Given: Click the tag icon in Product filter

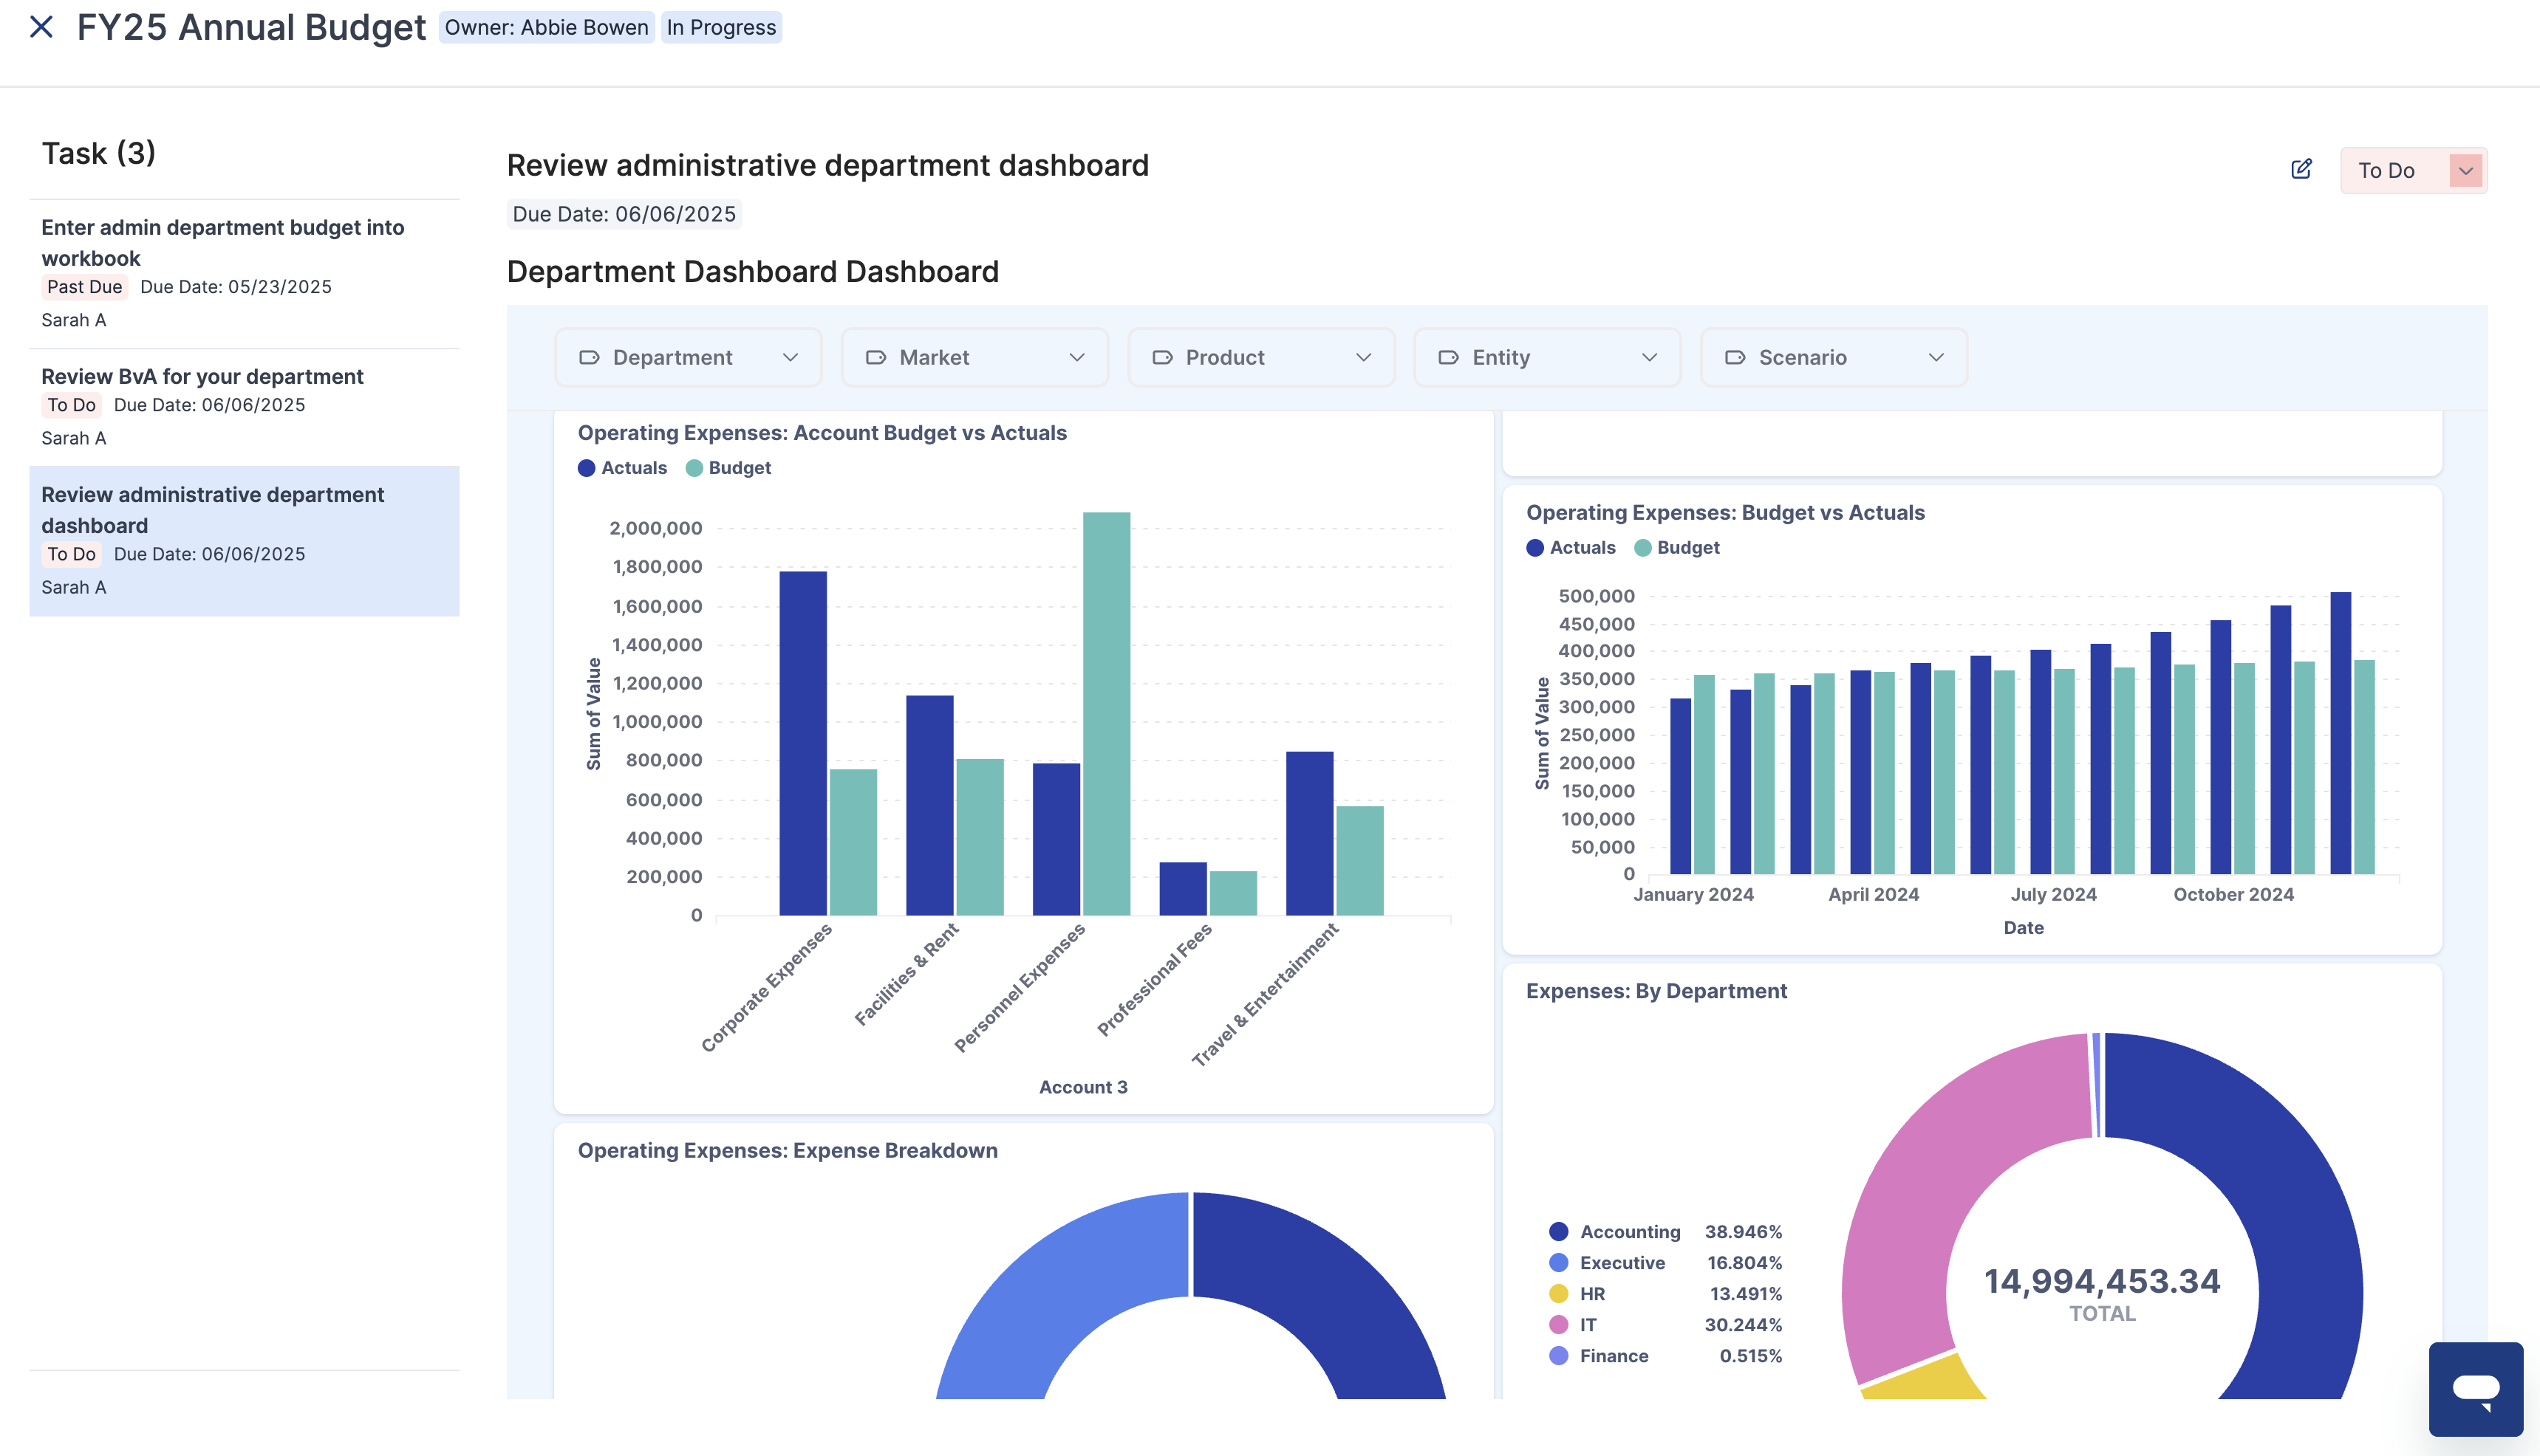Looking at the screenshot, I should [x=1162, y=358].
